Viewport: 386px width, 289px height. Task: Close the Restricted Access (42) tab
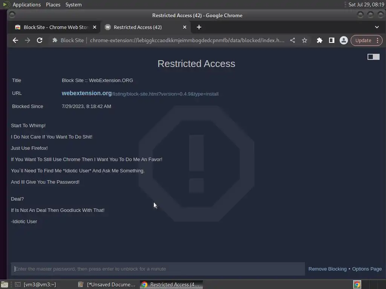(185, 27)
